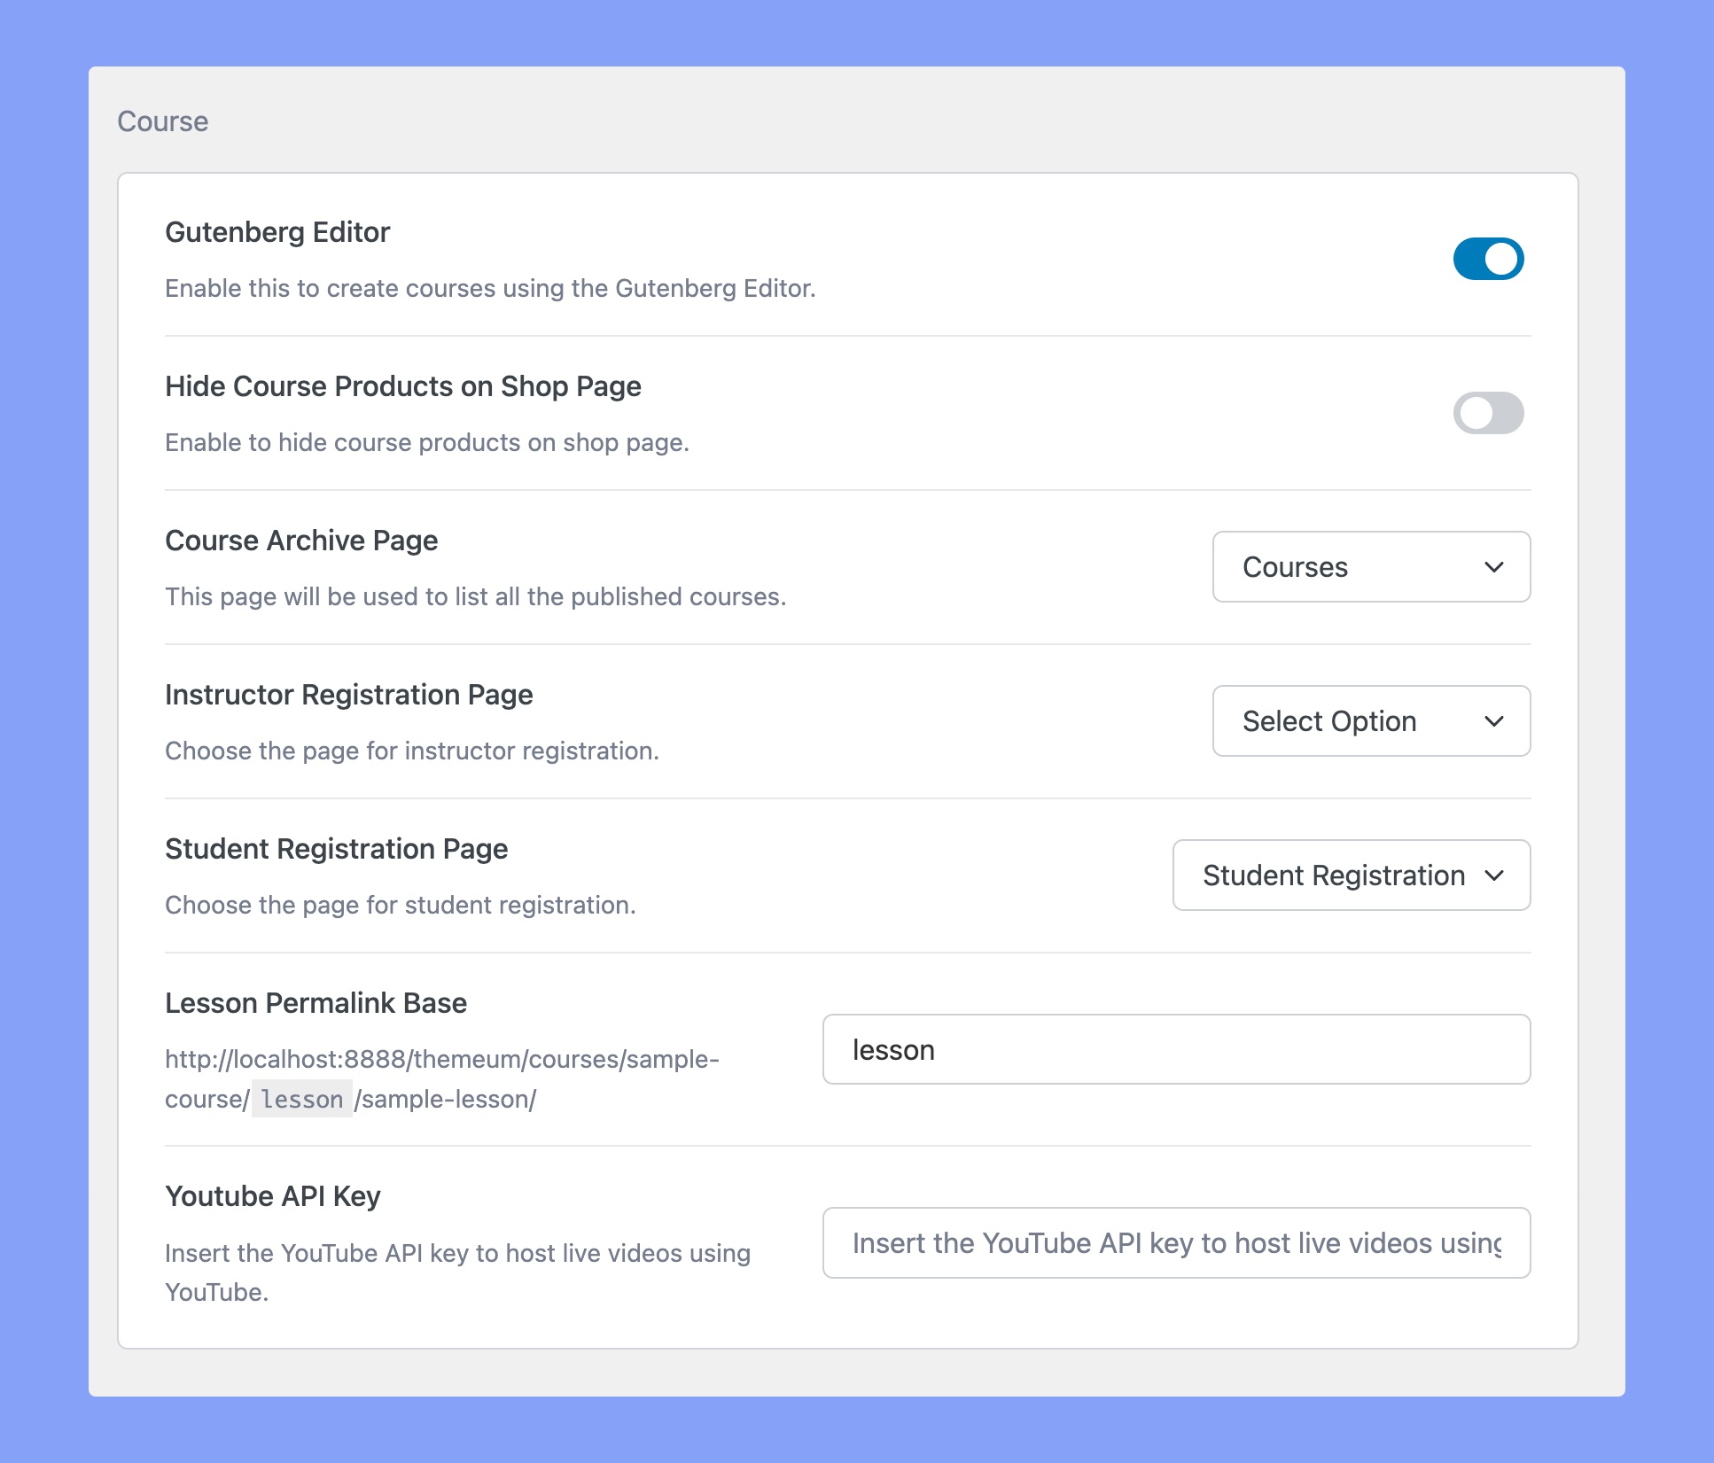Click 'This page will be used to list' description
This screenshot has width=1714, height=1463.
[476, 597]
